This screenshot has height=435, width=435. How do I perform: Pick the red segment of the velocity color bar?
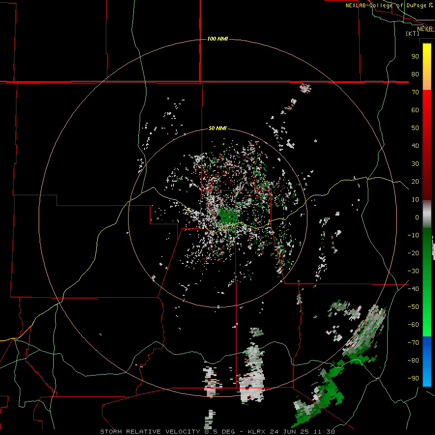[x=427, y=145]
